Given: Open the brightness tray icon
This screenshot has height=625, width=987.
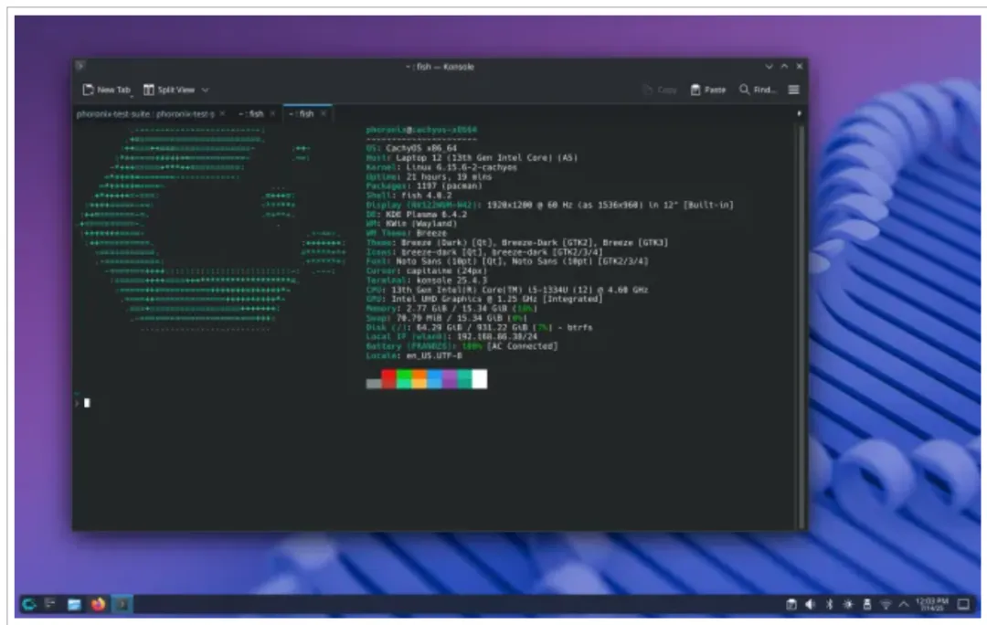Looking at the screenshot, I should pyautogui.click(x=848, y=604).
